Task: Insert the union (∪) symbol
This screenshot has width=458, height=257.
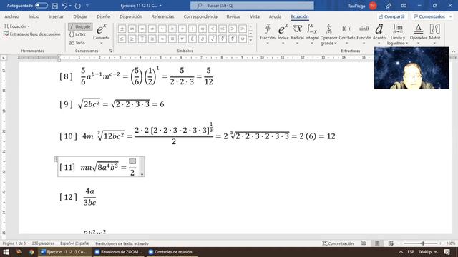Action: pos(243,39)
